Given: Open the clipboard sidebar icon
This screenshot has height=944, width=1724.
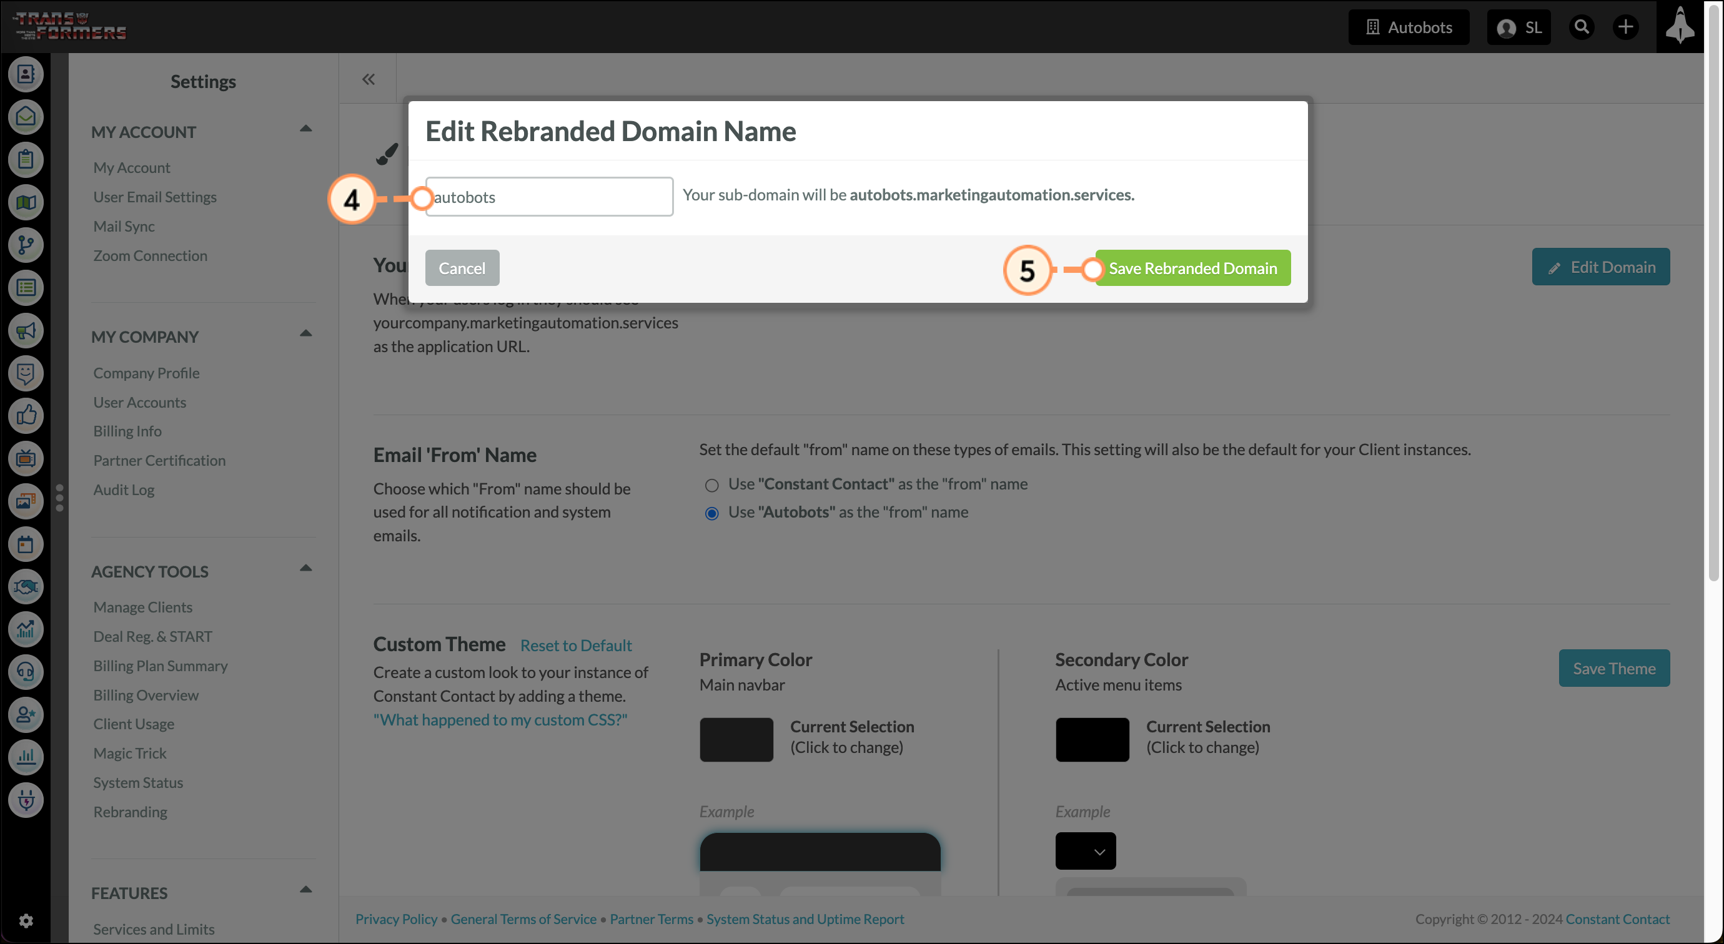Looking at the screenshot, I should coord(26,160).
